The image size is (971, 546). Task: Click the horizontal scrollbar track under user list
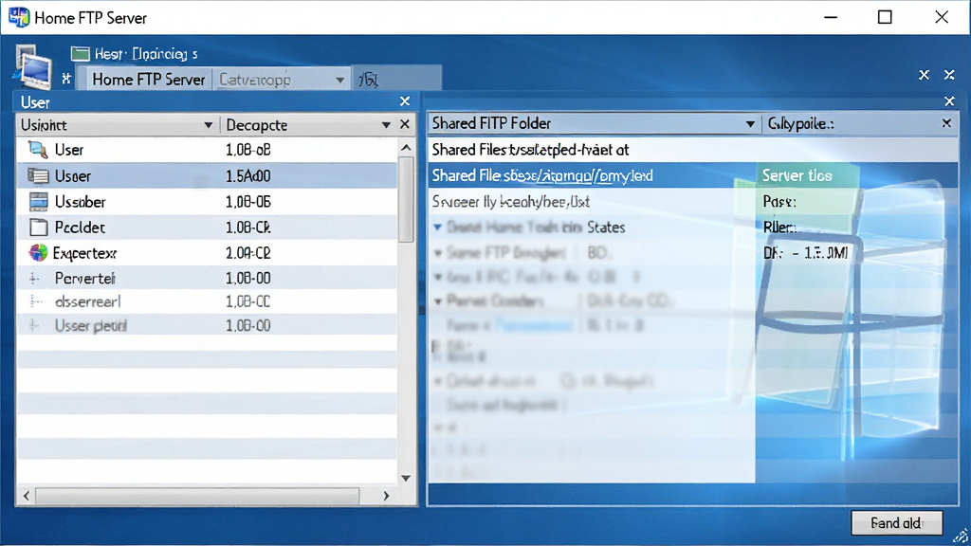[x=197, y=496]
